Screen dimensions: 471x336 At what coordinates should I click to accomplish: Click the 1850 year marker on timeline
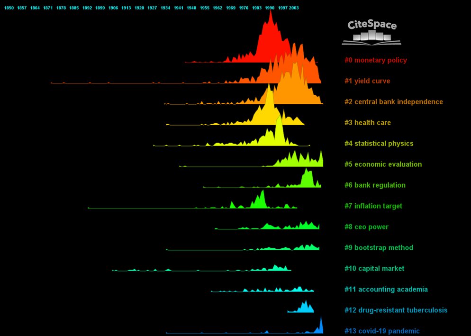tap(9, 8)
